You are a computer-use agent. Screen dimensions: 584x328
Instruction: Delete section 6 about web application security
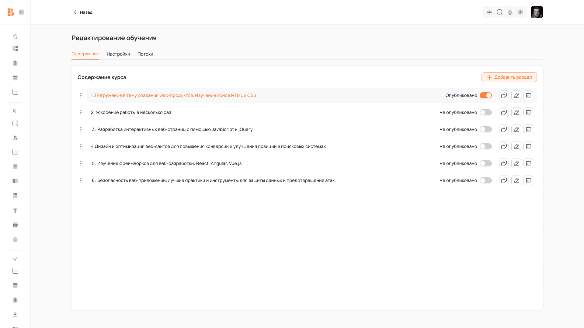pos(528,180)
